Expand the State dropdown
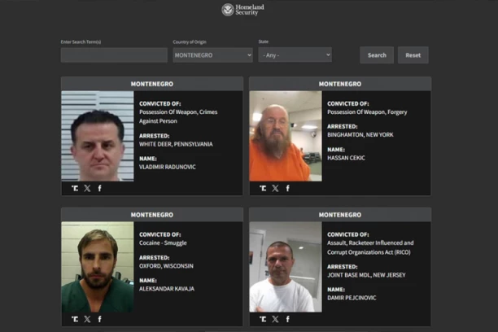498x332 pixels. 295,55
